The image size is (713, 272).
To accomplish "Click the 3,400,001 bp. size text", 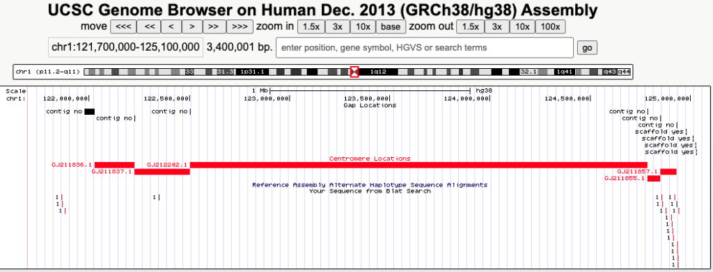I will pyautogui.click(x=240, y=47).
